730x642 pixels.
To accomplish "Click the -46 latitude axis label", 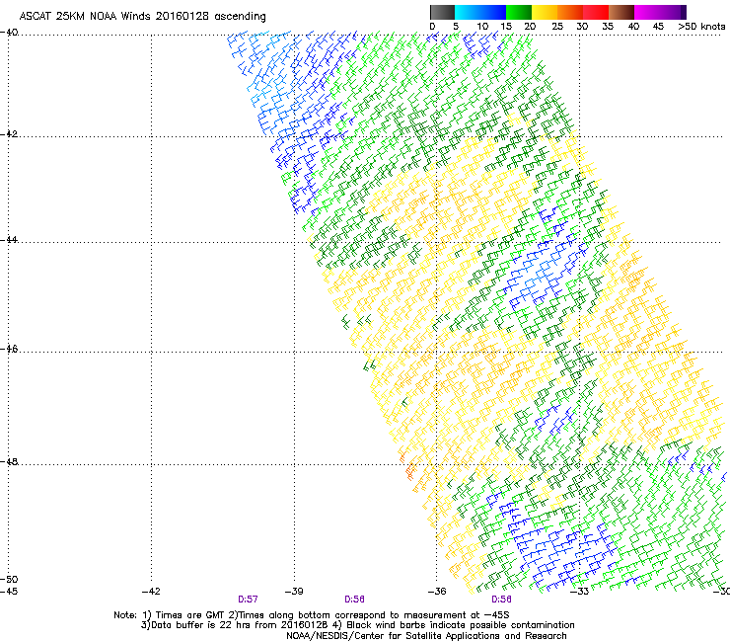I will (9, 350).
